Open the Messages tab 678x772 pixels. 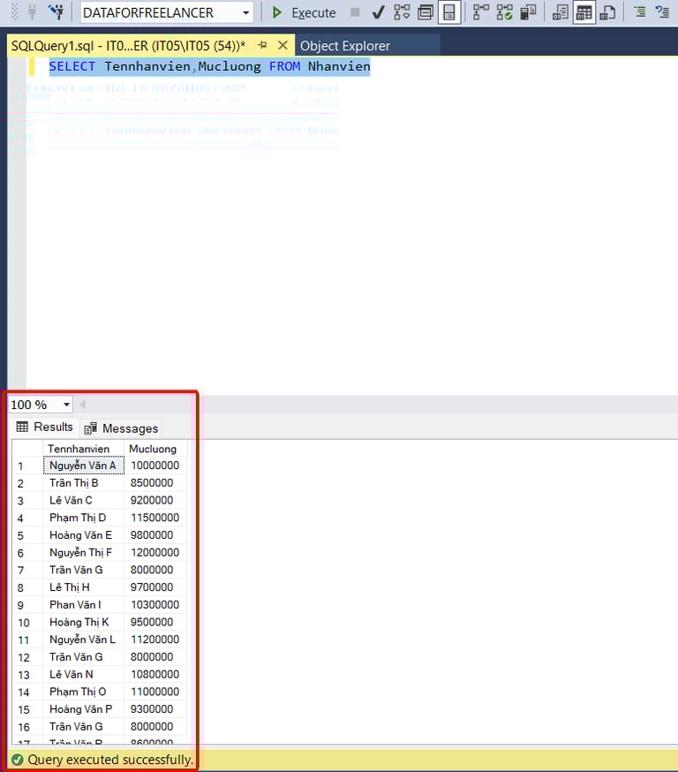click(121, 428)
